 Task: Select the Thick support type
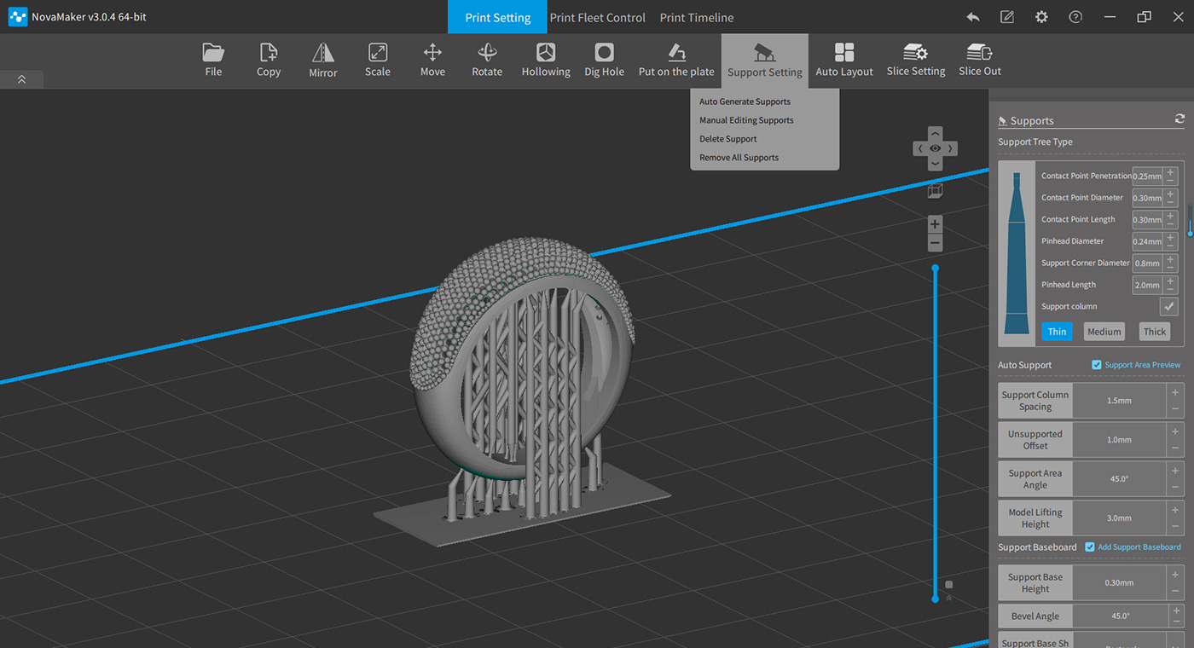(1155, 332)
